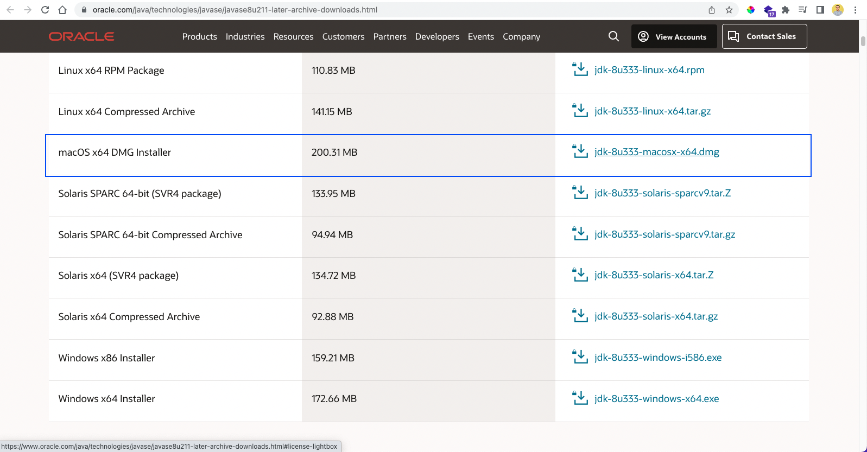Select the 'Windows x86 Installer' text
Image resolution: width=867 pixels, height=452 pixels.
pyautogui.click(x=106, y=358)
